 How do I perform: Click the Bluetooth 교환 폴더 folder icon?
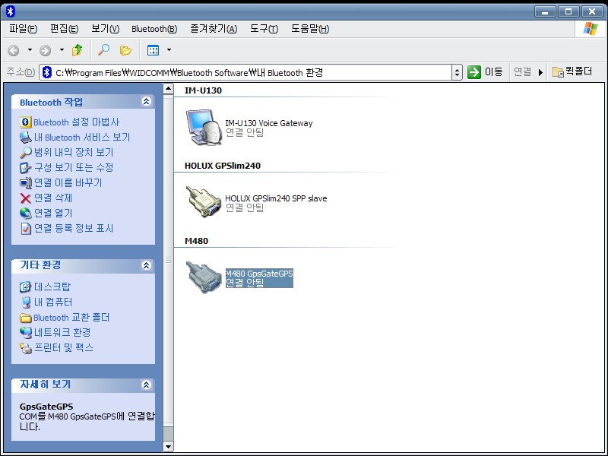pos(26,318)
